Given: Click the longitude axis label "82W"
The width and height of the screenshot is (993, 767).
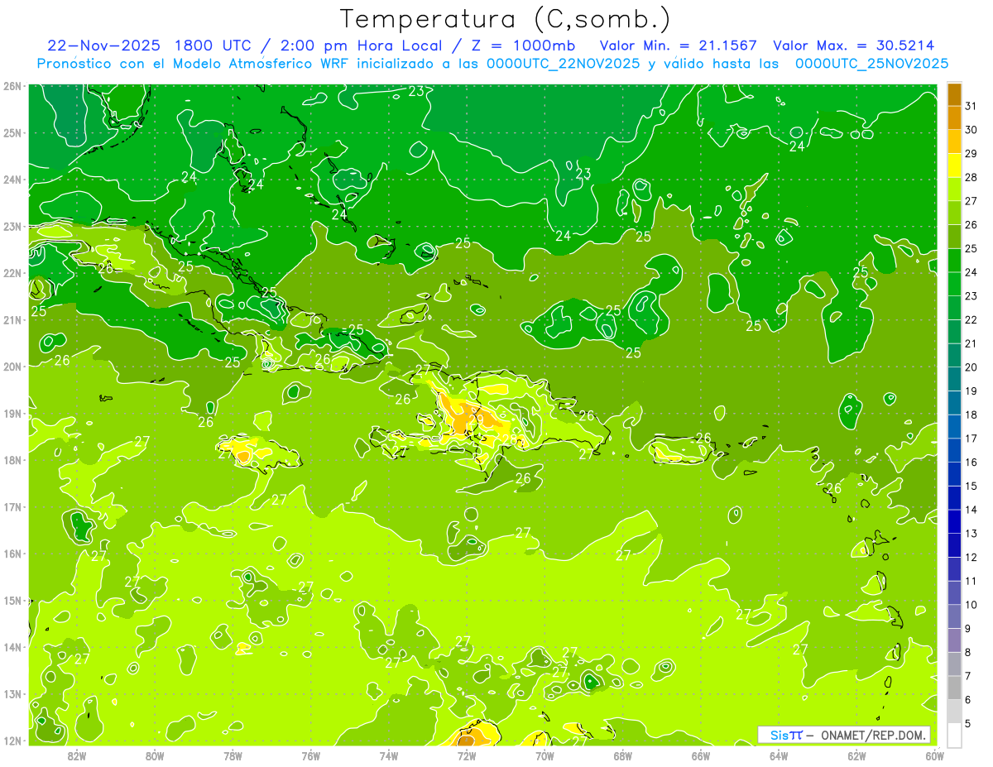Looking at the screenshot, I should [x=76, y=755].
